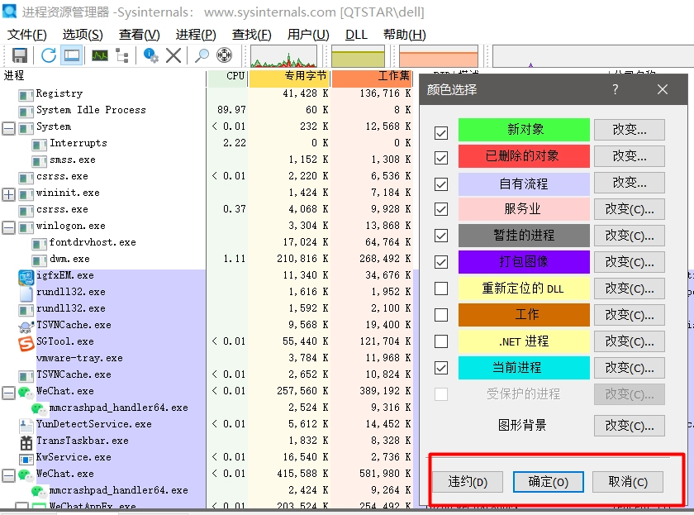
Task: Click the 取消(C) button
Action: tap(628, 482)
